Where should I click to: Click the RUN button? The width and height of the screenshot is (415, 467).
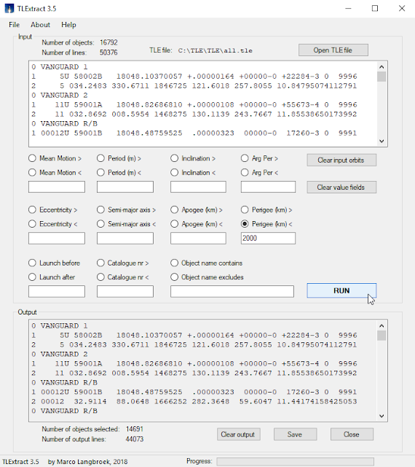click(x=341, y=290)
